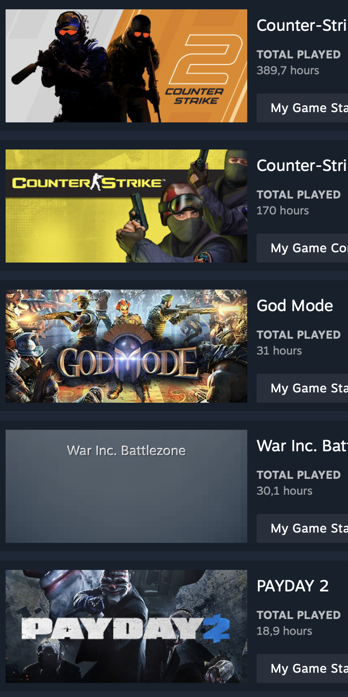Click the 30,1 hours played text
Image resolution: width=348 pixels, height=697 pixels.
pos(285,491)
